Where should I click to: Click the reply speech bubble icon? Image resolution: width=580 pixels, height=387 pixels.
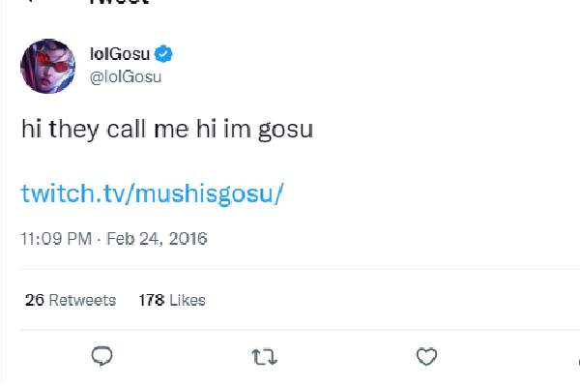(x=103, y=358)
